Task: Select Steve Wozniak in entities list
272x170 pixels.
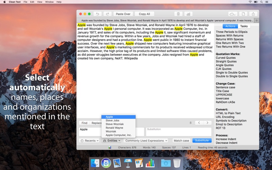Action: coord(118,124)
